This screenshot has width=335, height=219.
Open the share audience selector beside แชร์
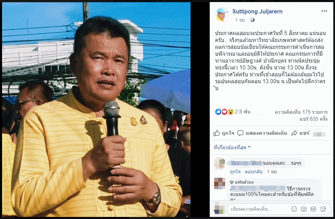point(319,133)
